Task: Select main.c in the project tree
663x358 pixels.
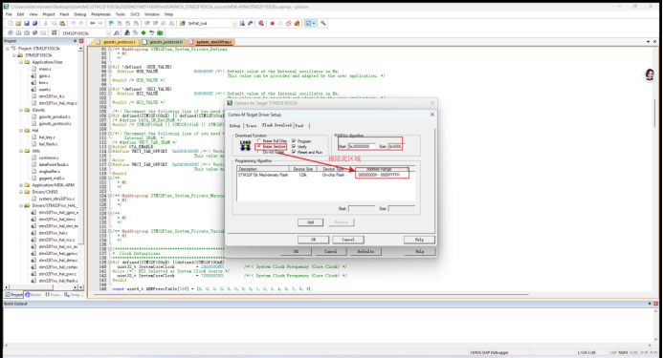Action: point(45,69)
